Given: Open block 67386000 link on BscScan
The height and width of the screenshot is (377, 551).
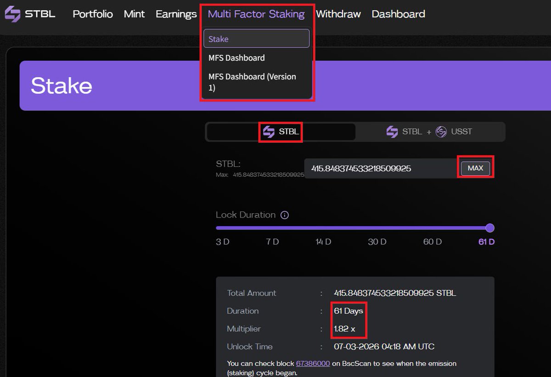Looking at the screenshot, I should pos(313,363).
